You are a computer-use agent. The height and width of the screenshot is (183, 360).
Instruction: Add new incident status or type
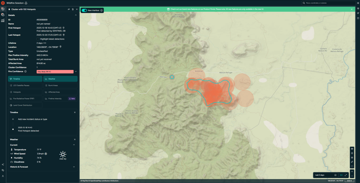(32, 119)
